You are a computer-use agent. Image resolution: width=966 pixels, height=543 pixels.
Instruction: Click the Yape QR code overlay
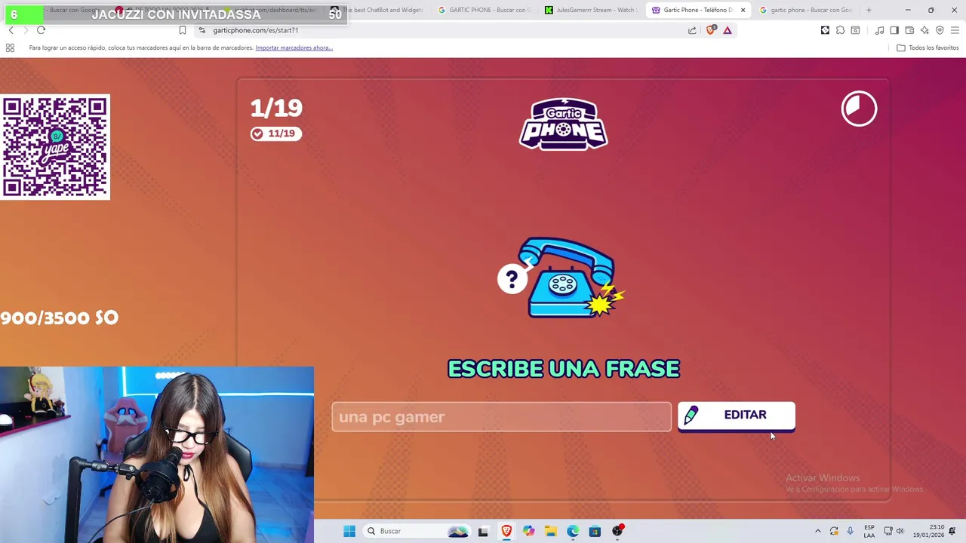pos(55,147)
